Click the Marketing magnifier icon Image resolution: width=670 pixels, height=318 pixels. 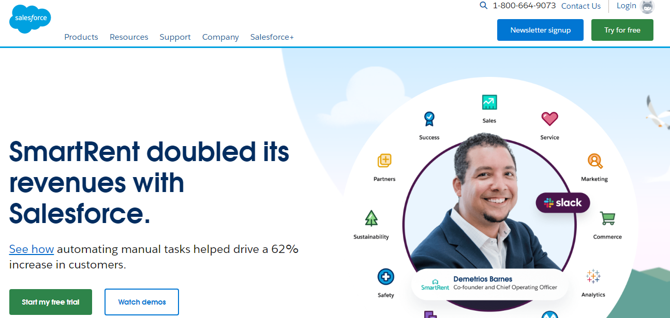(x=595, y=161)
